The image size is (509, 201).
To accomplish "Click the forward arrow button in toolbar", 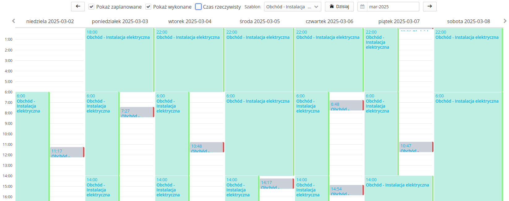I will 430,6.
